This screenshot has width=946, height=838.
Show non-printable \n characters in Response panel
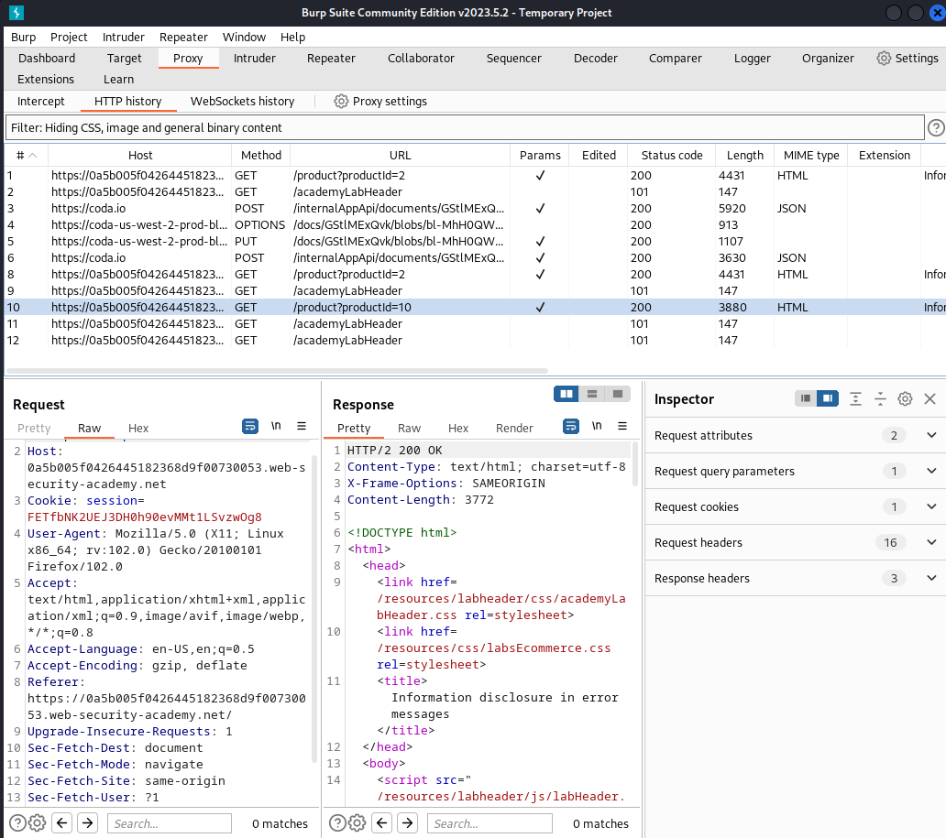pyautogui.click(x=597, y=426)
